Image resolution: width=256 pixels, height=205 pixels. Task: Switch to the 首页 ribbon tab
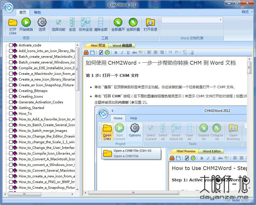tap(23, 13)
